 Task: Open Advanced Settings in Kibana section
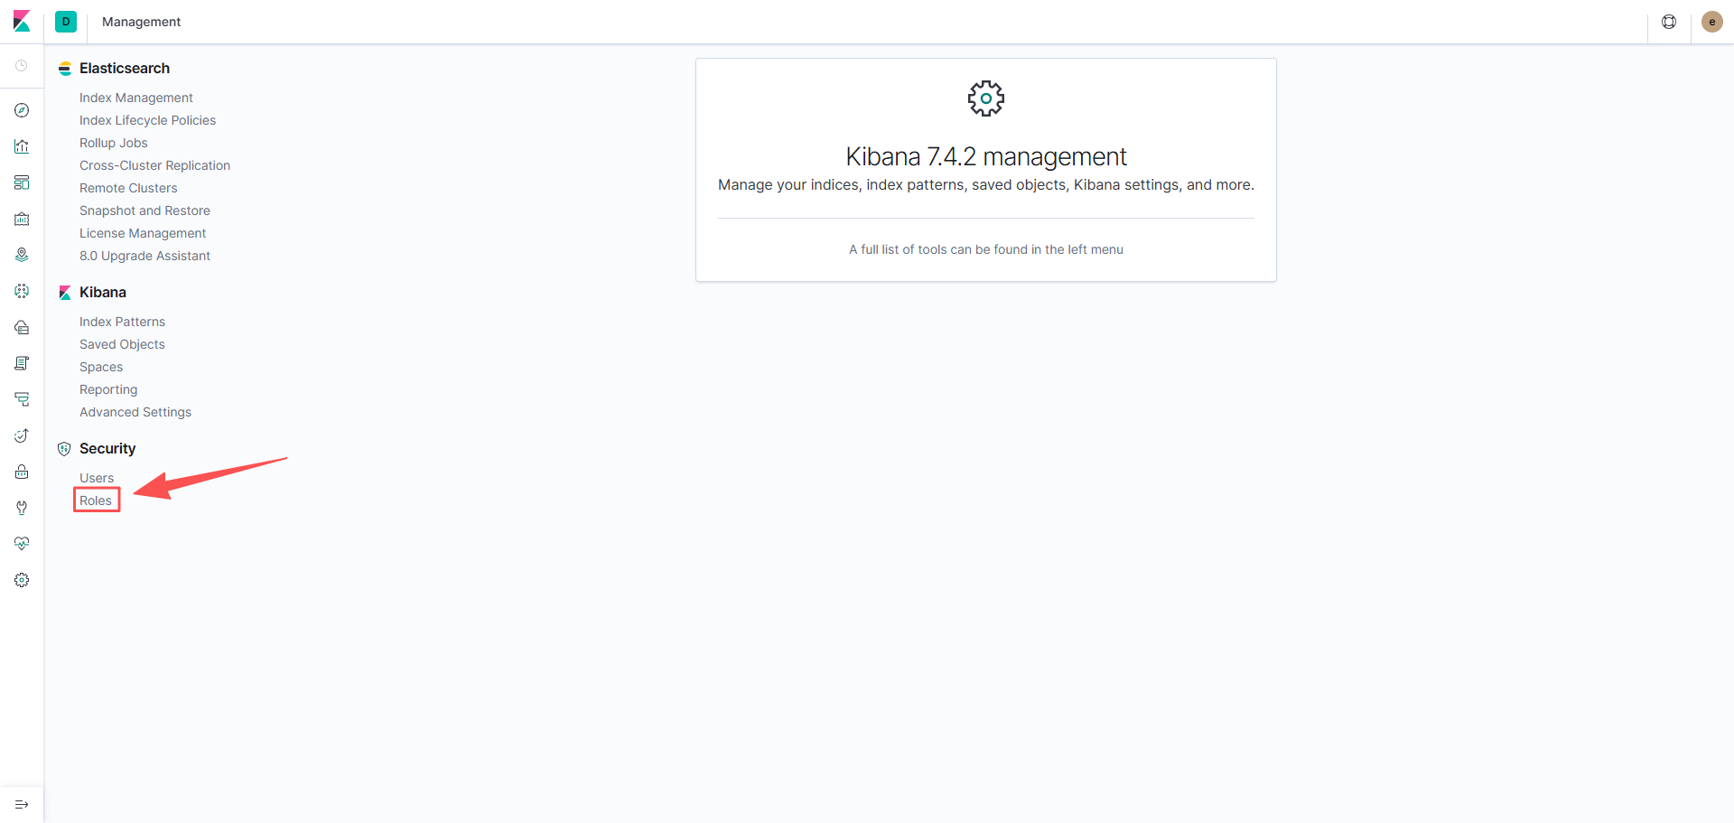(x=135, y=412)
